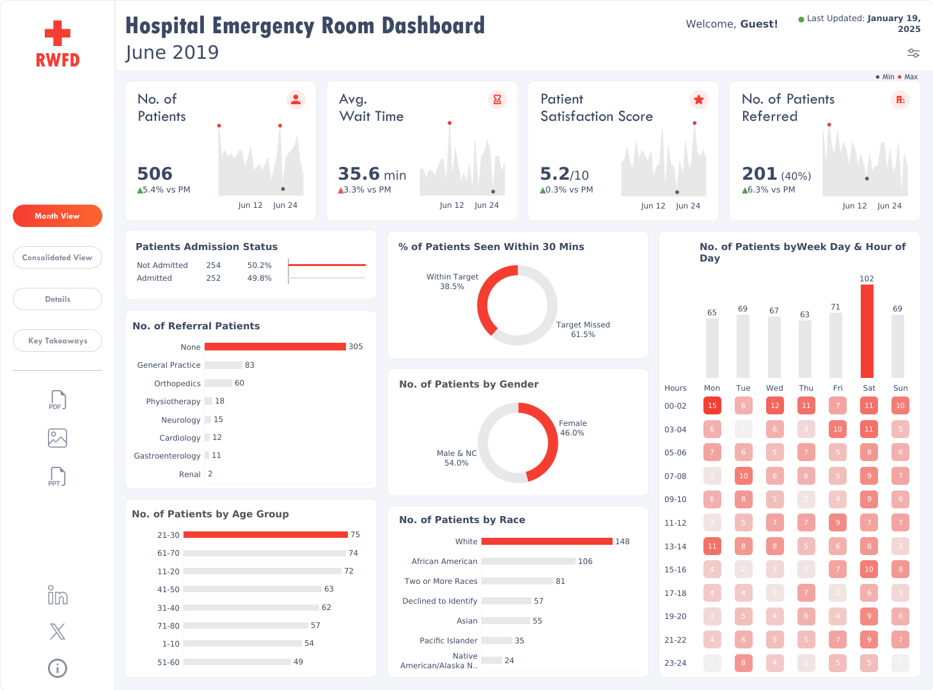The height and width of the screenshot is (690, 933).
Task: Select the White race bar
Action: click(x=547, y=542)
